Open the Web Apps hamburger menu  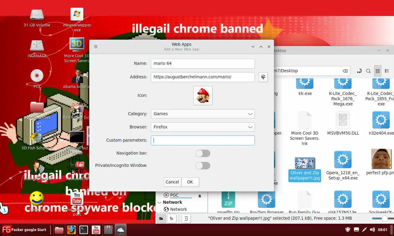tap(96, 47)
